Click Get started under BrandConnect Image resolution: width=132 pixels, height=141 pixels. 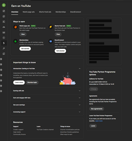point(60,51)
